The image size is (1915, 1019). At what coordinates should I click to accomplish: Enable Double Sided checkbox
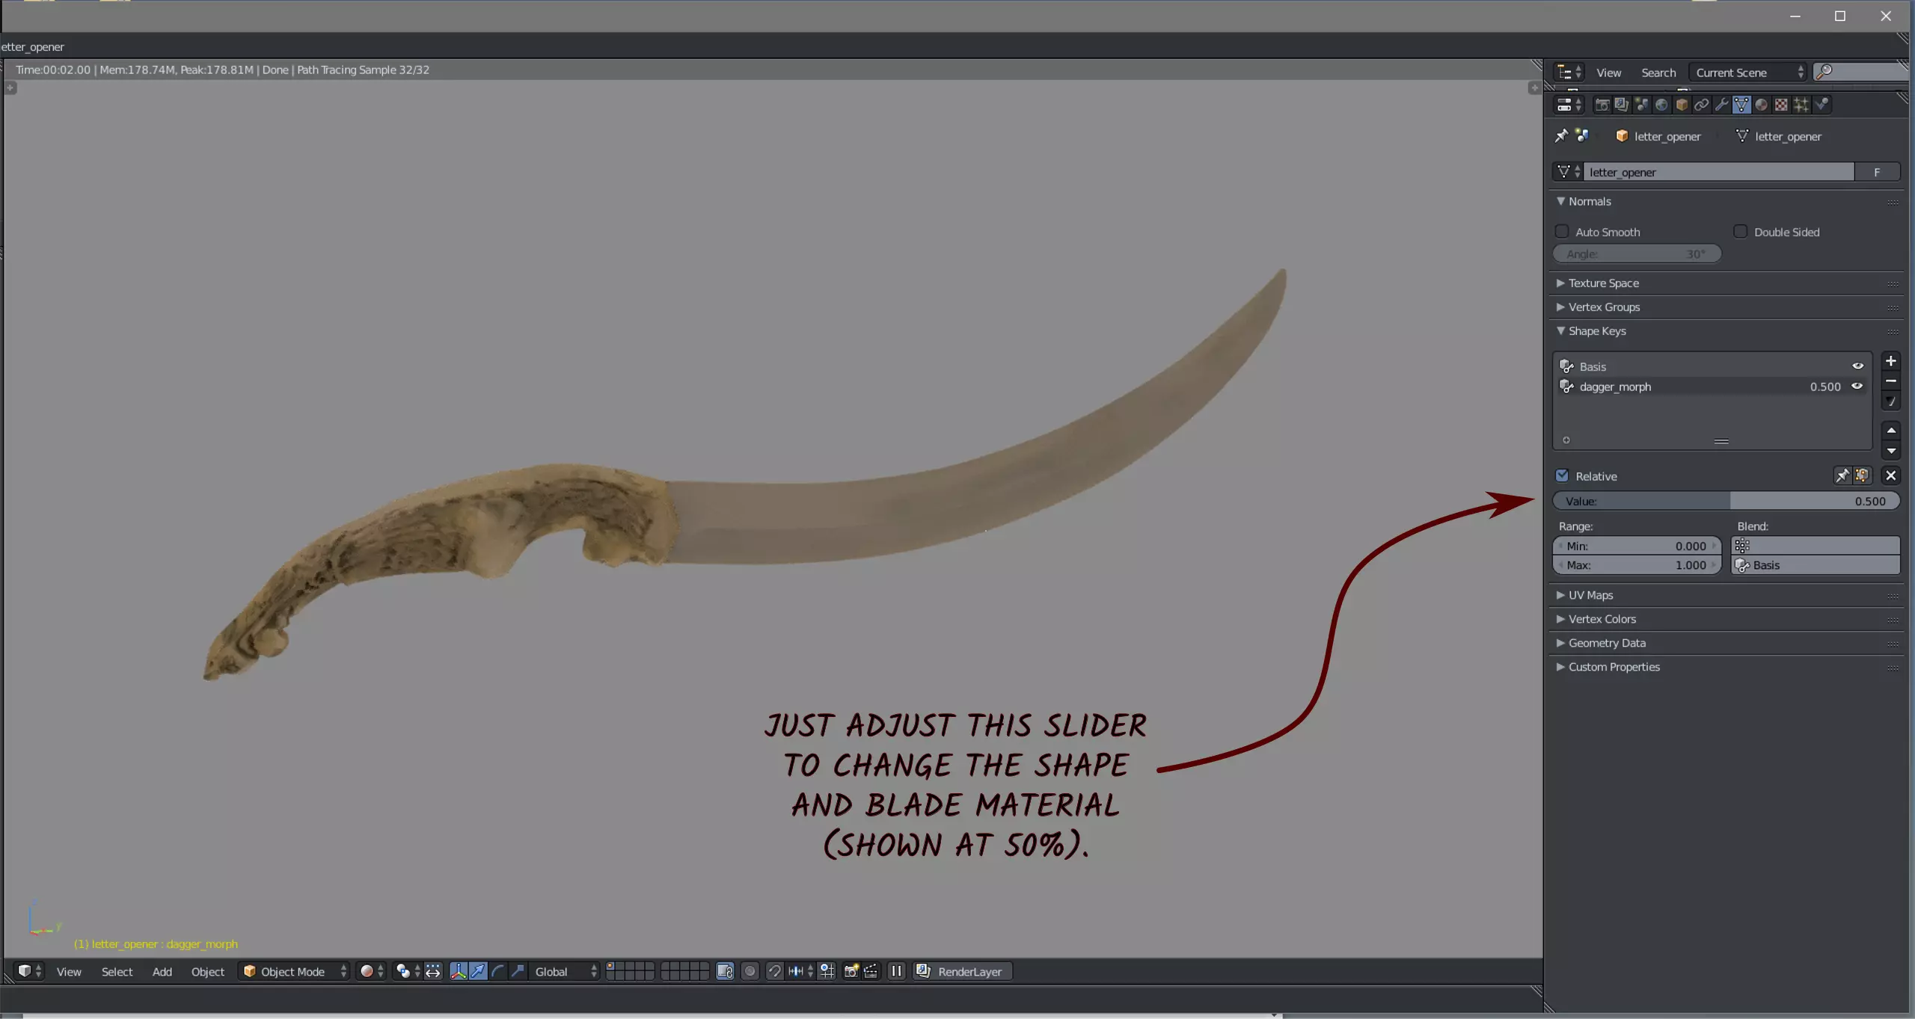coord(1741,232)
